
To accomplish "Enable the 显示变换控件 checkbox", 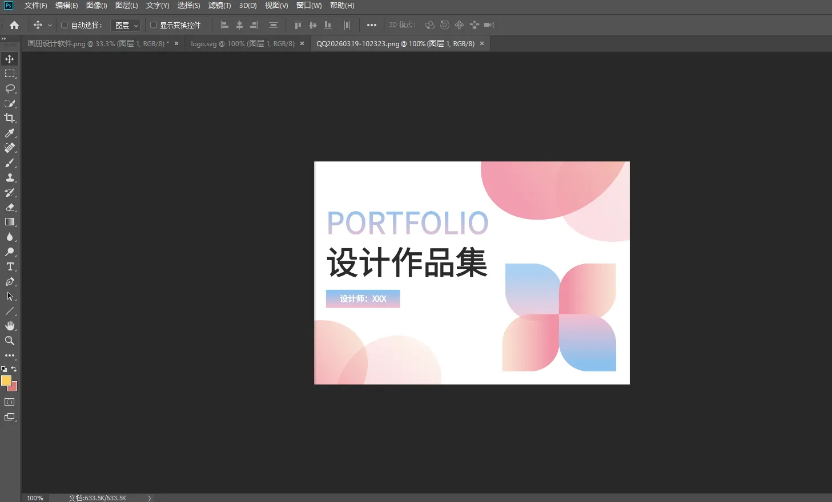I will coord(152,25).
